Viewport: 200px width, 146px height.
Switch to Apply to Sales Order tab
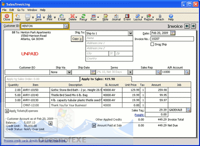(42, 79)
